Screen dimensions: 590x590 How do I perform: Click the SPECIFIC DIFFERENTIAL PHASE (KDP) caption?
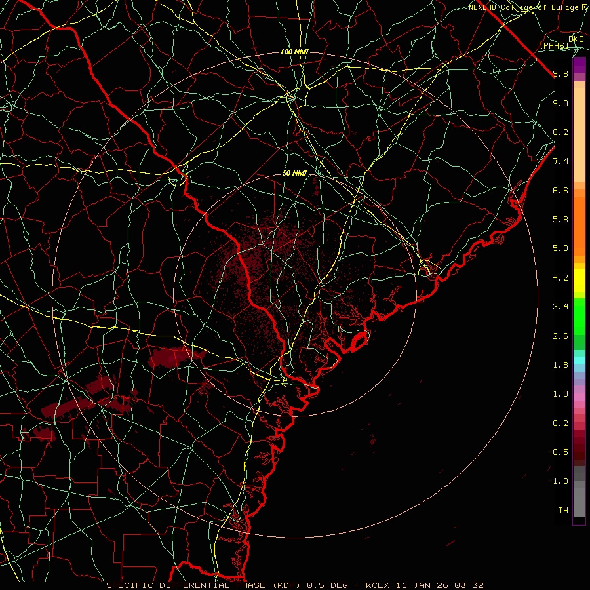click(205, 585)
